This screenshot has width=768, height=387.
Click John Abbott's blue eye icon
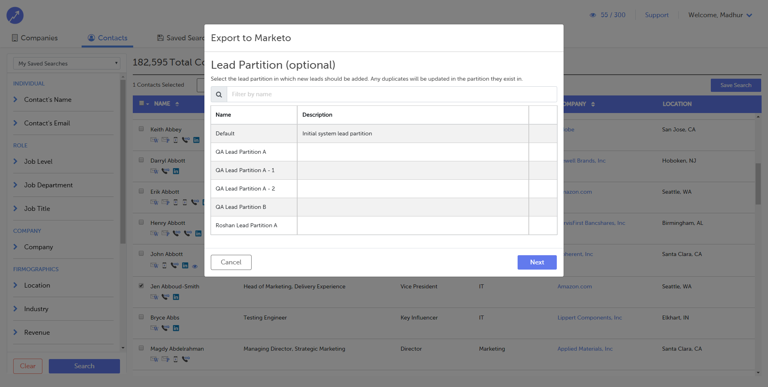pyautogui.click(x=195, y=266)
